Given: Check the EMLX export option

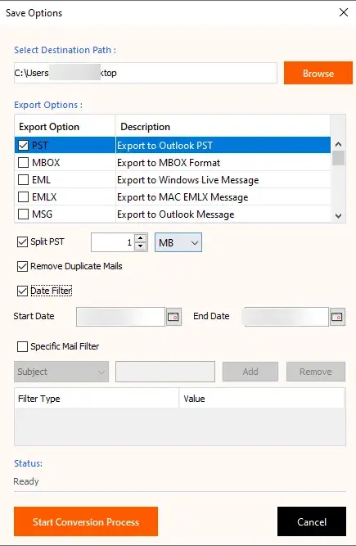Looking at the screenshot, I should [23, 197].
